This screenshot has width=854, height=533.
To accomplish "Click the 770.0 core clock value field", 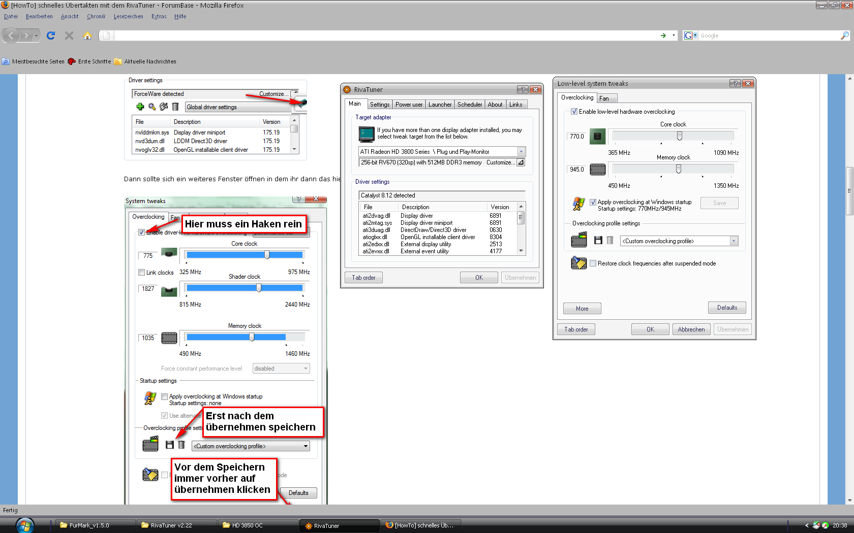I will [x=576, y=137].
